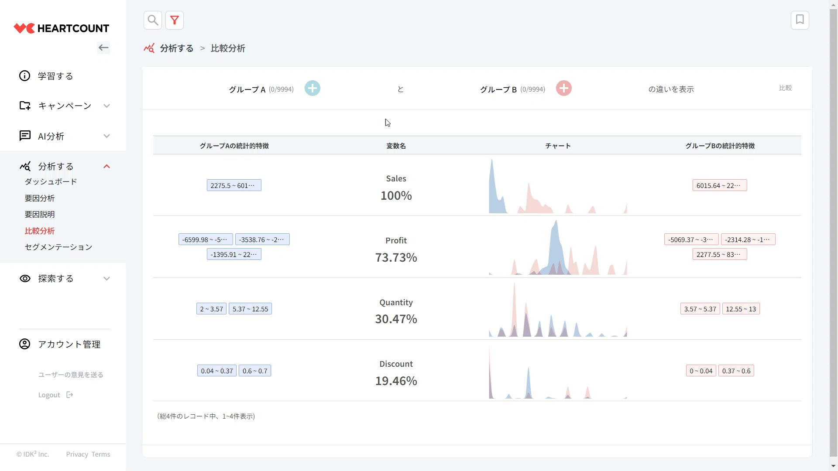Collapse sidebar with the left arrow icon
This screenshot has height=471, width=838.
[x=103, y=48]
